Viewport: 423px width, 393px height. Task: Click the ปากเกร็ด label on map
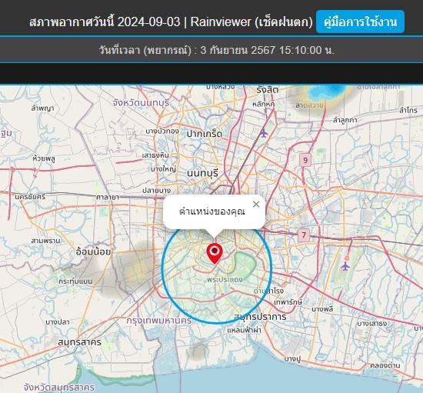205,134
